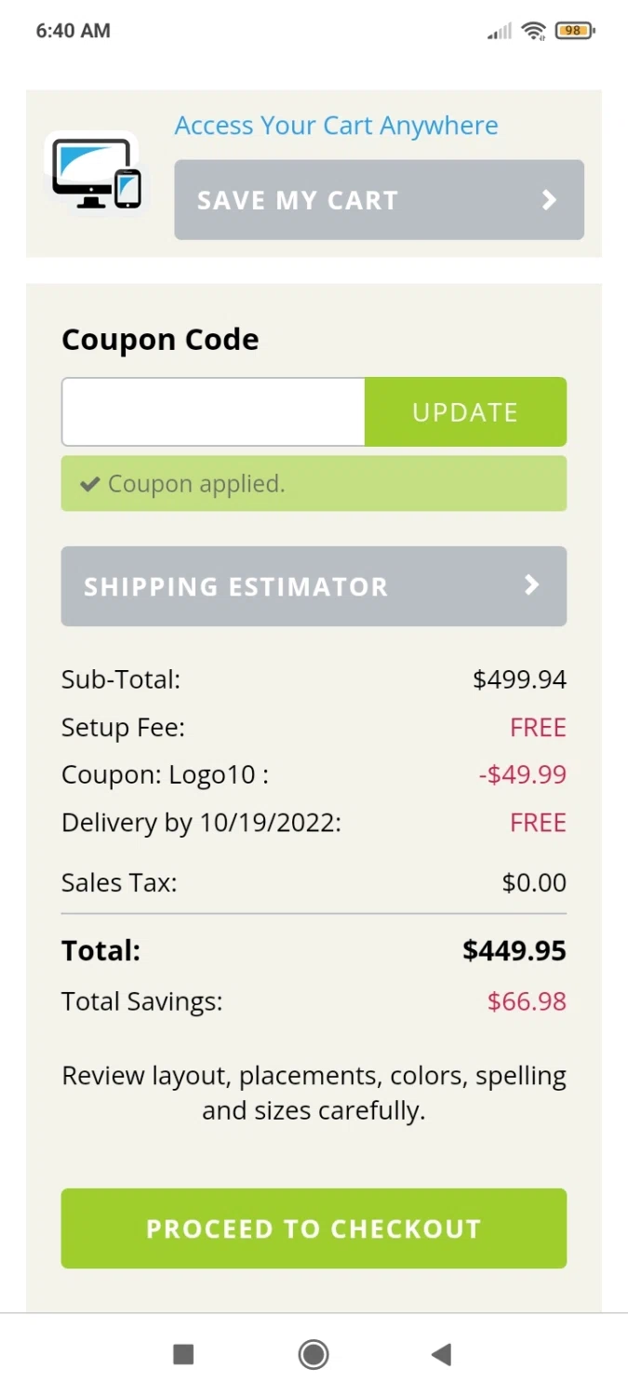Image resolution: width=628 pixels, height=1396 pixels.
Task: Tap the Coupon applied confirmation banner
Action: 314,484
